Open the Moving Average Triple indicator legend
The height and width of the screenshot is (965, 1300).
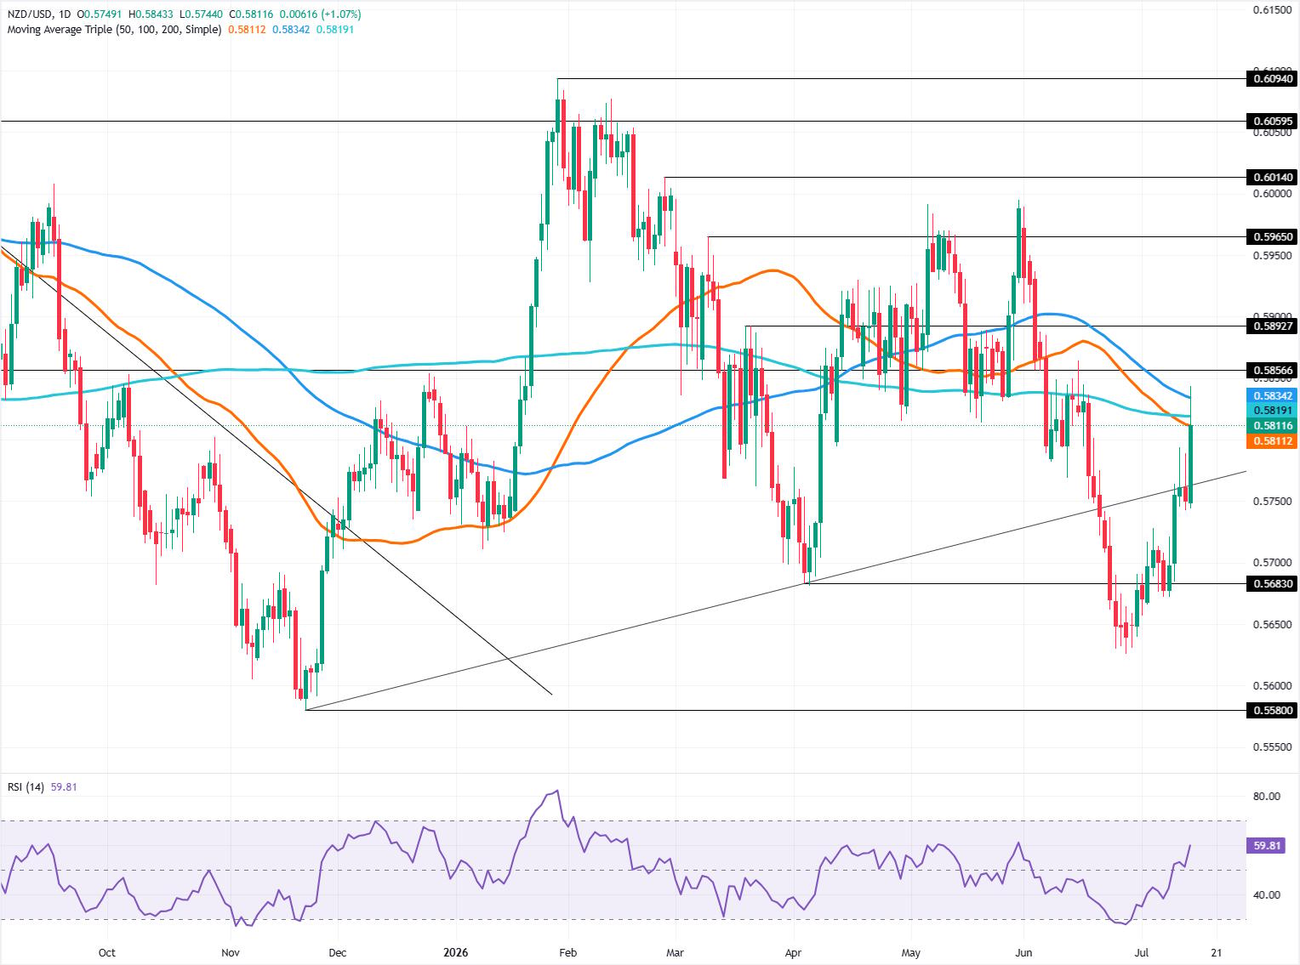pyautogui.click(x=114, y=30)
